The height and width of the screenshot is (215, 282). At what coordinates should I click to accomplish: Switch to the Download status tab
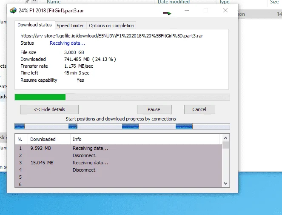pyautogui.click(x=34, y=25)
